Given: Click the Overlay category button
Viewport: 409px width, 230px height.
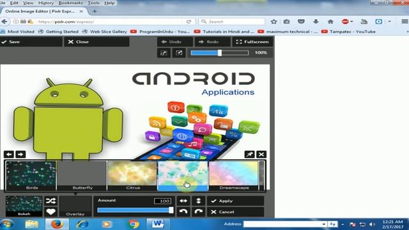Looking at the screenshot, I should [75, 206].
